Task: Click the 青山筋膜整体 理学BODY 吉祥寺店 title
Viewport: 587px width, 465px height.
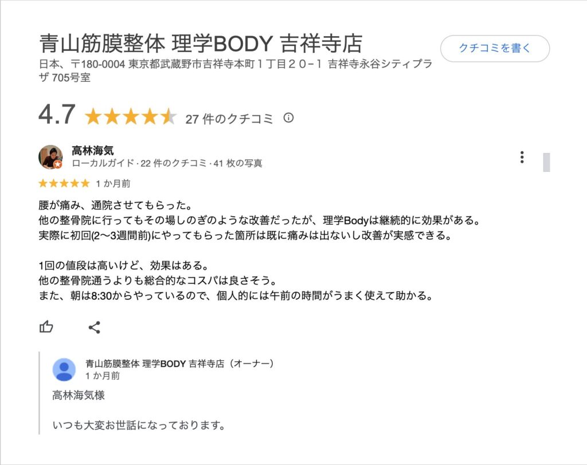Action: click(x=201, y=44)
